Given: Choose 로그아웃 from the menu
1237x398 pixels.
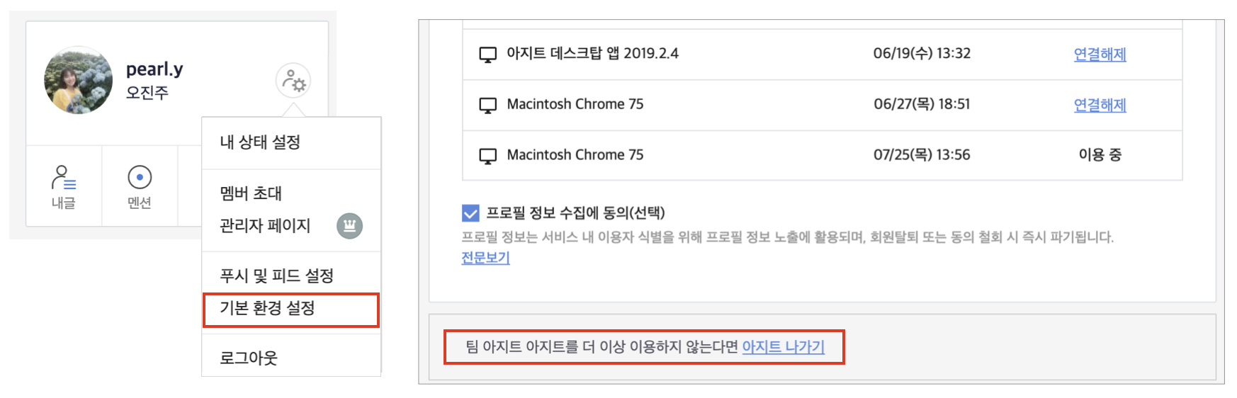Looking at the screenshot, I should 249,358.
